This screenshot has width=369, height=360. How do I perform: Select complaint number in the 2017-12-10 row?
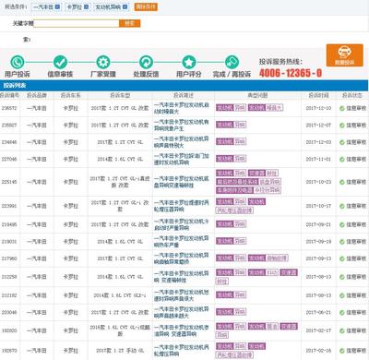pyautogui.click(x=9, y=108)
